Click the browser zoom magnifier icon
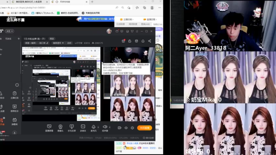 123,8
